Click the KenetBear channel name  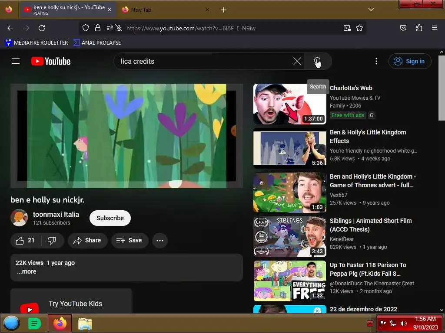tap(342, 239)
